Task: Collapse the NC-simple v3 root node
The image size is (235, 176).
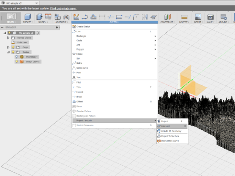Action: pos(5,33)
